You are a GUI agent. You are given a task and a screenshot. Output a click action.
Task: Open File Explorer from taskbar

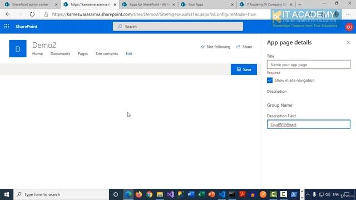160,194
